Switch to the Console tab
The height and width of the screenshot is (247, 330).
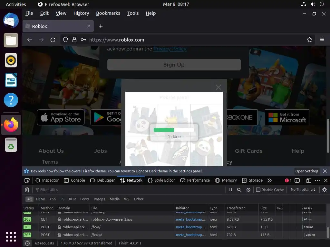point(74,180)
